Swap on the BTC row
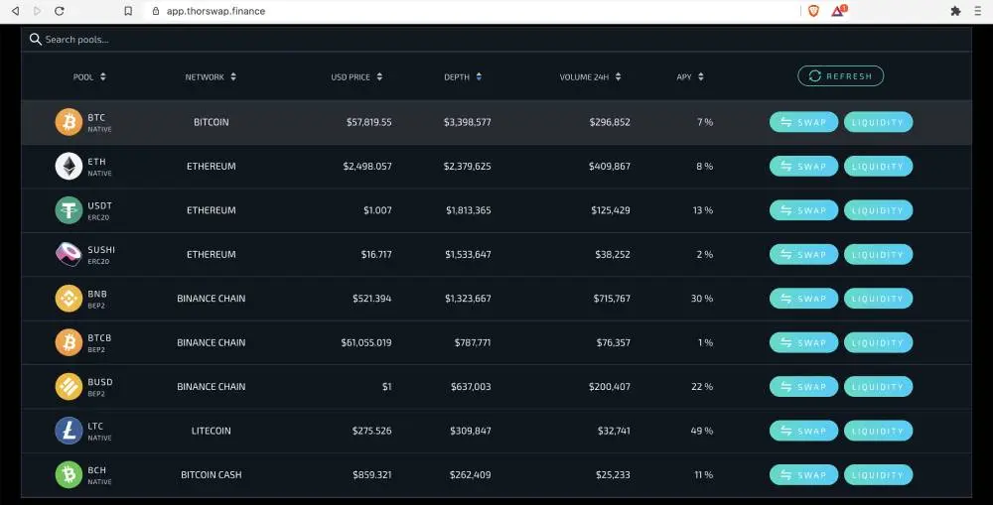Image resolution: width=993 pixels, height=505 pixels. click(x=803, y=122)
